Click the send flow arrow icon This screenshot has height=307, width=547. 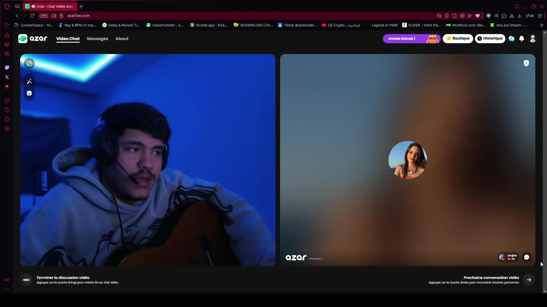click(x=470, y=16)
